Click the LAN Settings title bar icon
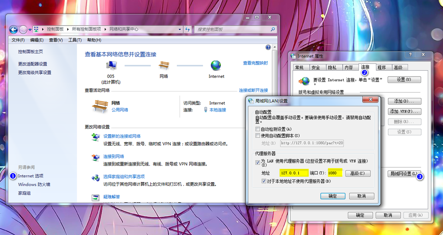Image resolution: width=443 pixels, height=235 pixels. [x=251, y=101]
